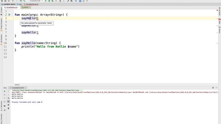Click the Build hammer icon in the toolbar
This screenshot has height=124, width=221.
(24, 1)
